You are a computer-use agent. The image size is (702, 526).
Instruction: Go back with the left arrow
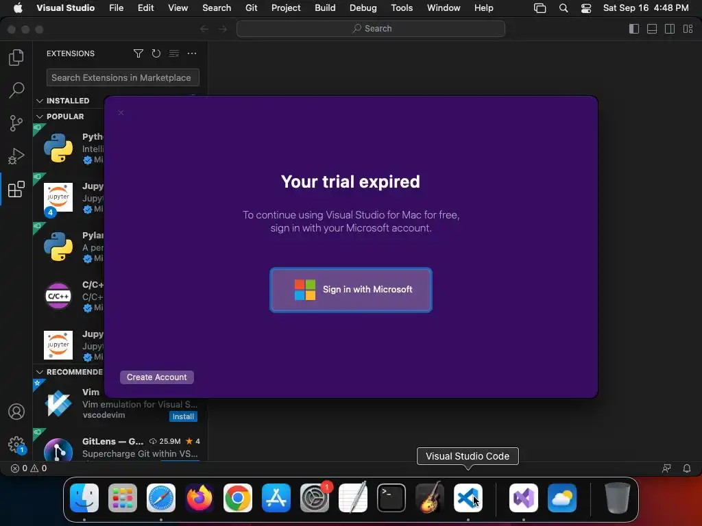coord(204,29)
